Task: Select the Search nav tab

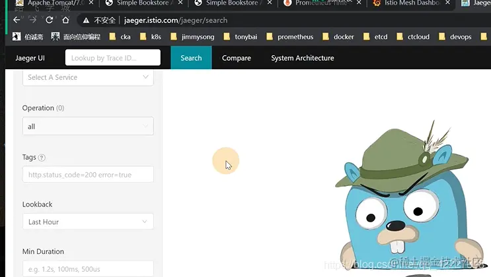Action: tap(191, 58)
